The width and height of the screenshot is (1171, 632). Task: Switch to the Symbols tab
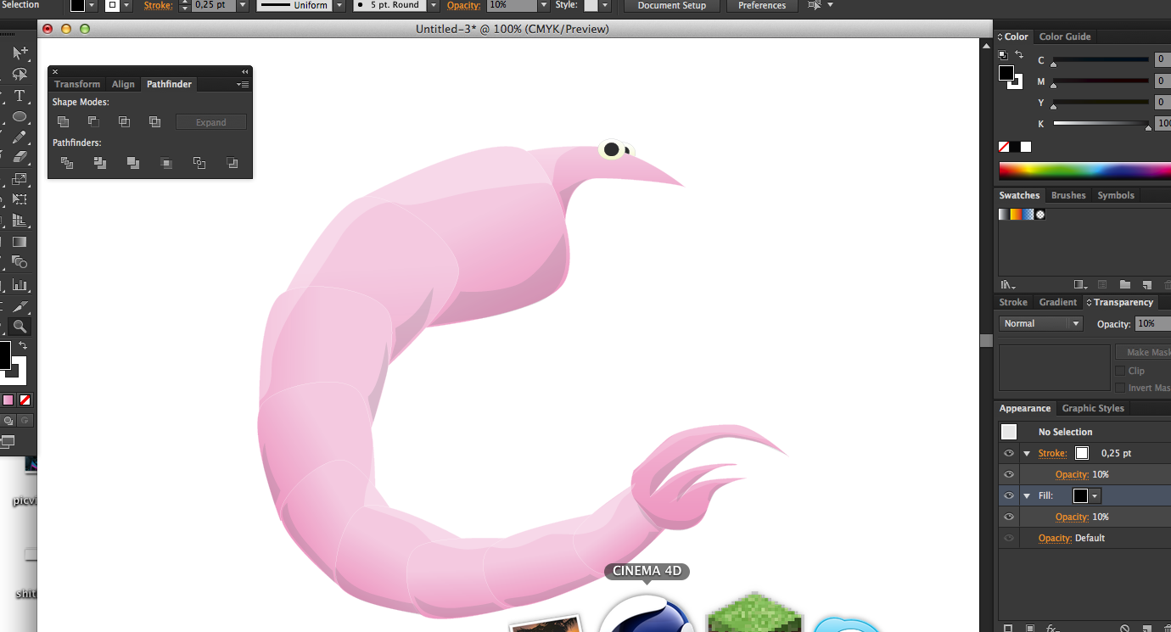(1116, 195)
